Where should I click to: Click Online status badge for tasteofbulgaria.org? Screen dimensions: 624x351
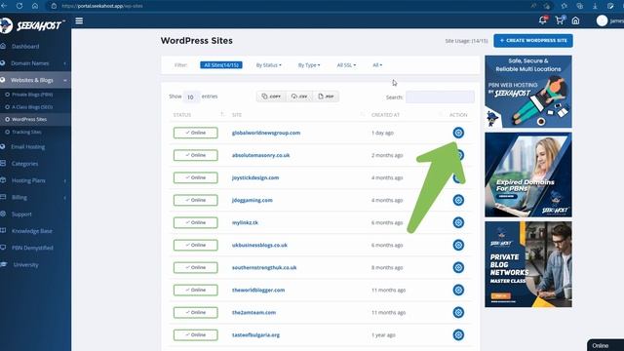pyautogui.click(x=195, y=335)
